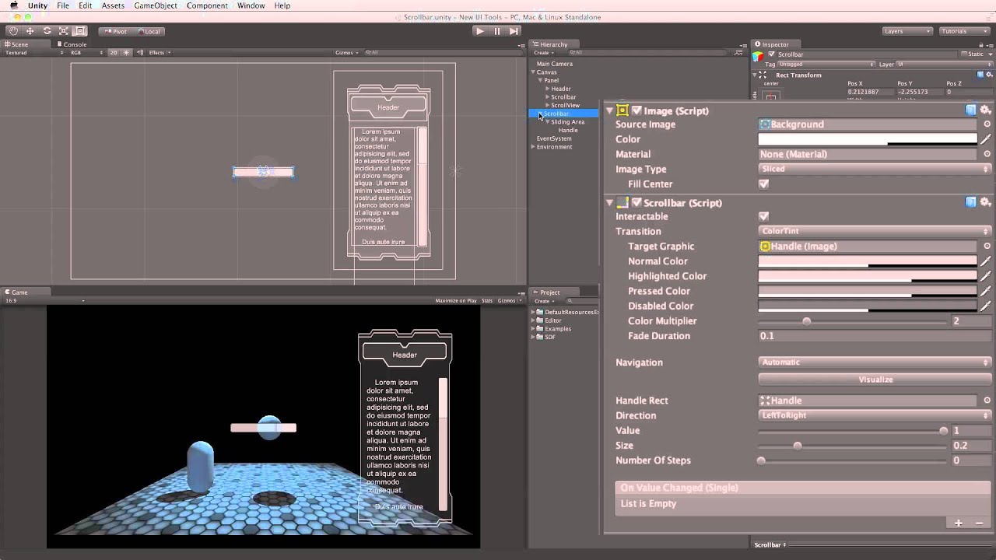The image size is (996, 560).
Task: Click the Step frame button
Action: point(514,31)
